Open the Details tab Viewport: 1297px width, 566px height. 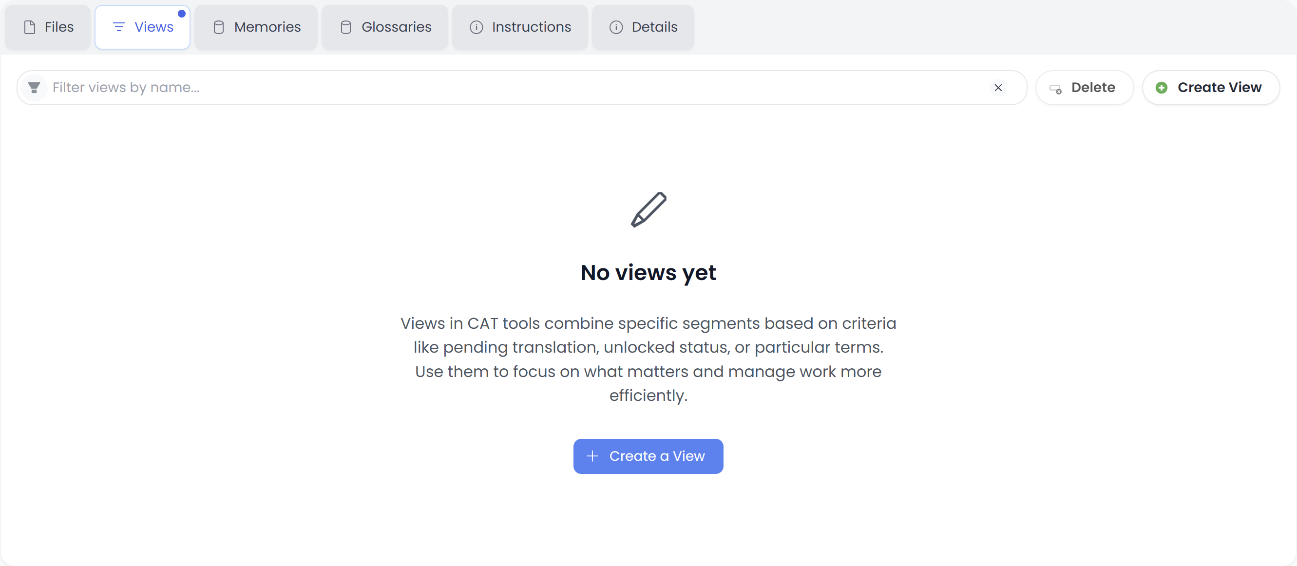[x=643, y=27]
